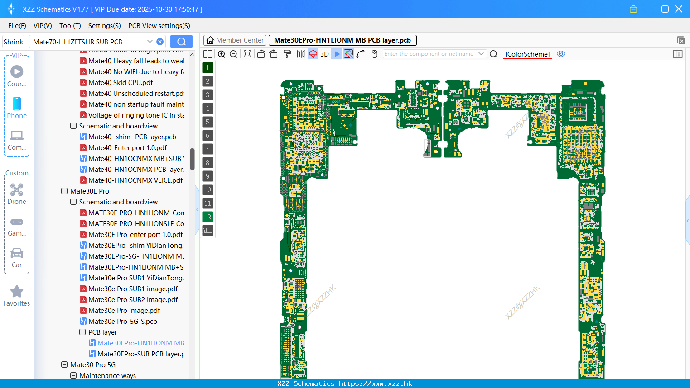Select the trace path measuring tool
The image size is (690, 388).
pyautogui.click(x=361, y=54)
